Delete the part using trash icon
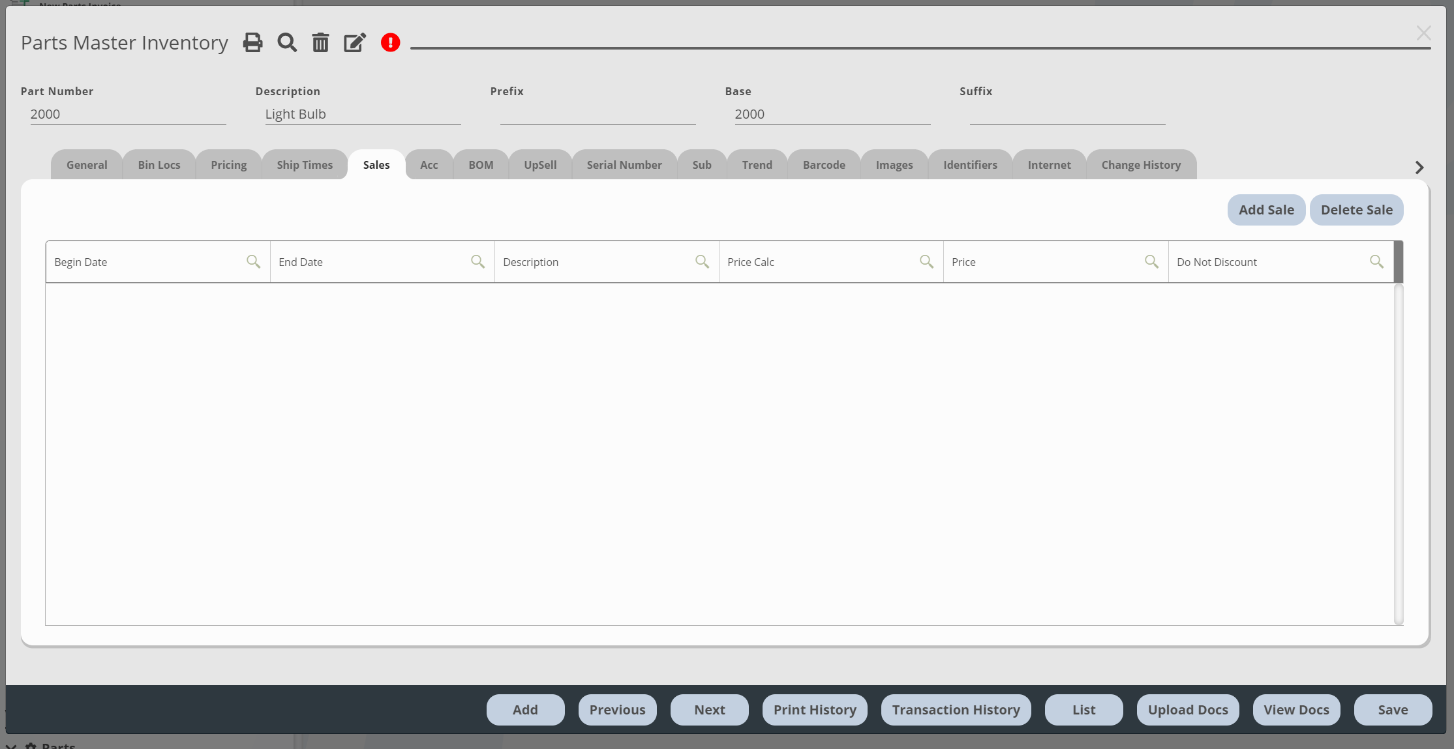The width and height of the screenshot is (1454, 749). [320, 42]
